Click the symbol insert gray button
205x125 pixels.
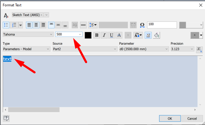(x=195, y=35)
